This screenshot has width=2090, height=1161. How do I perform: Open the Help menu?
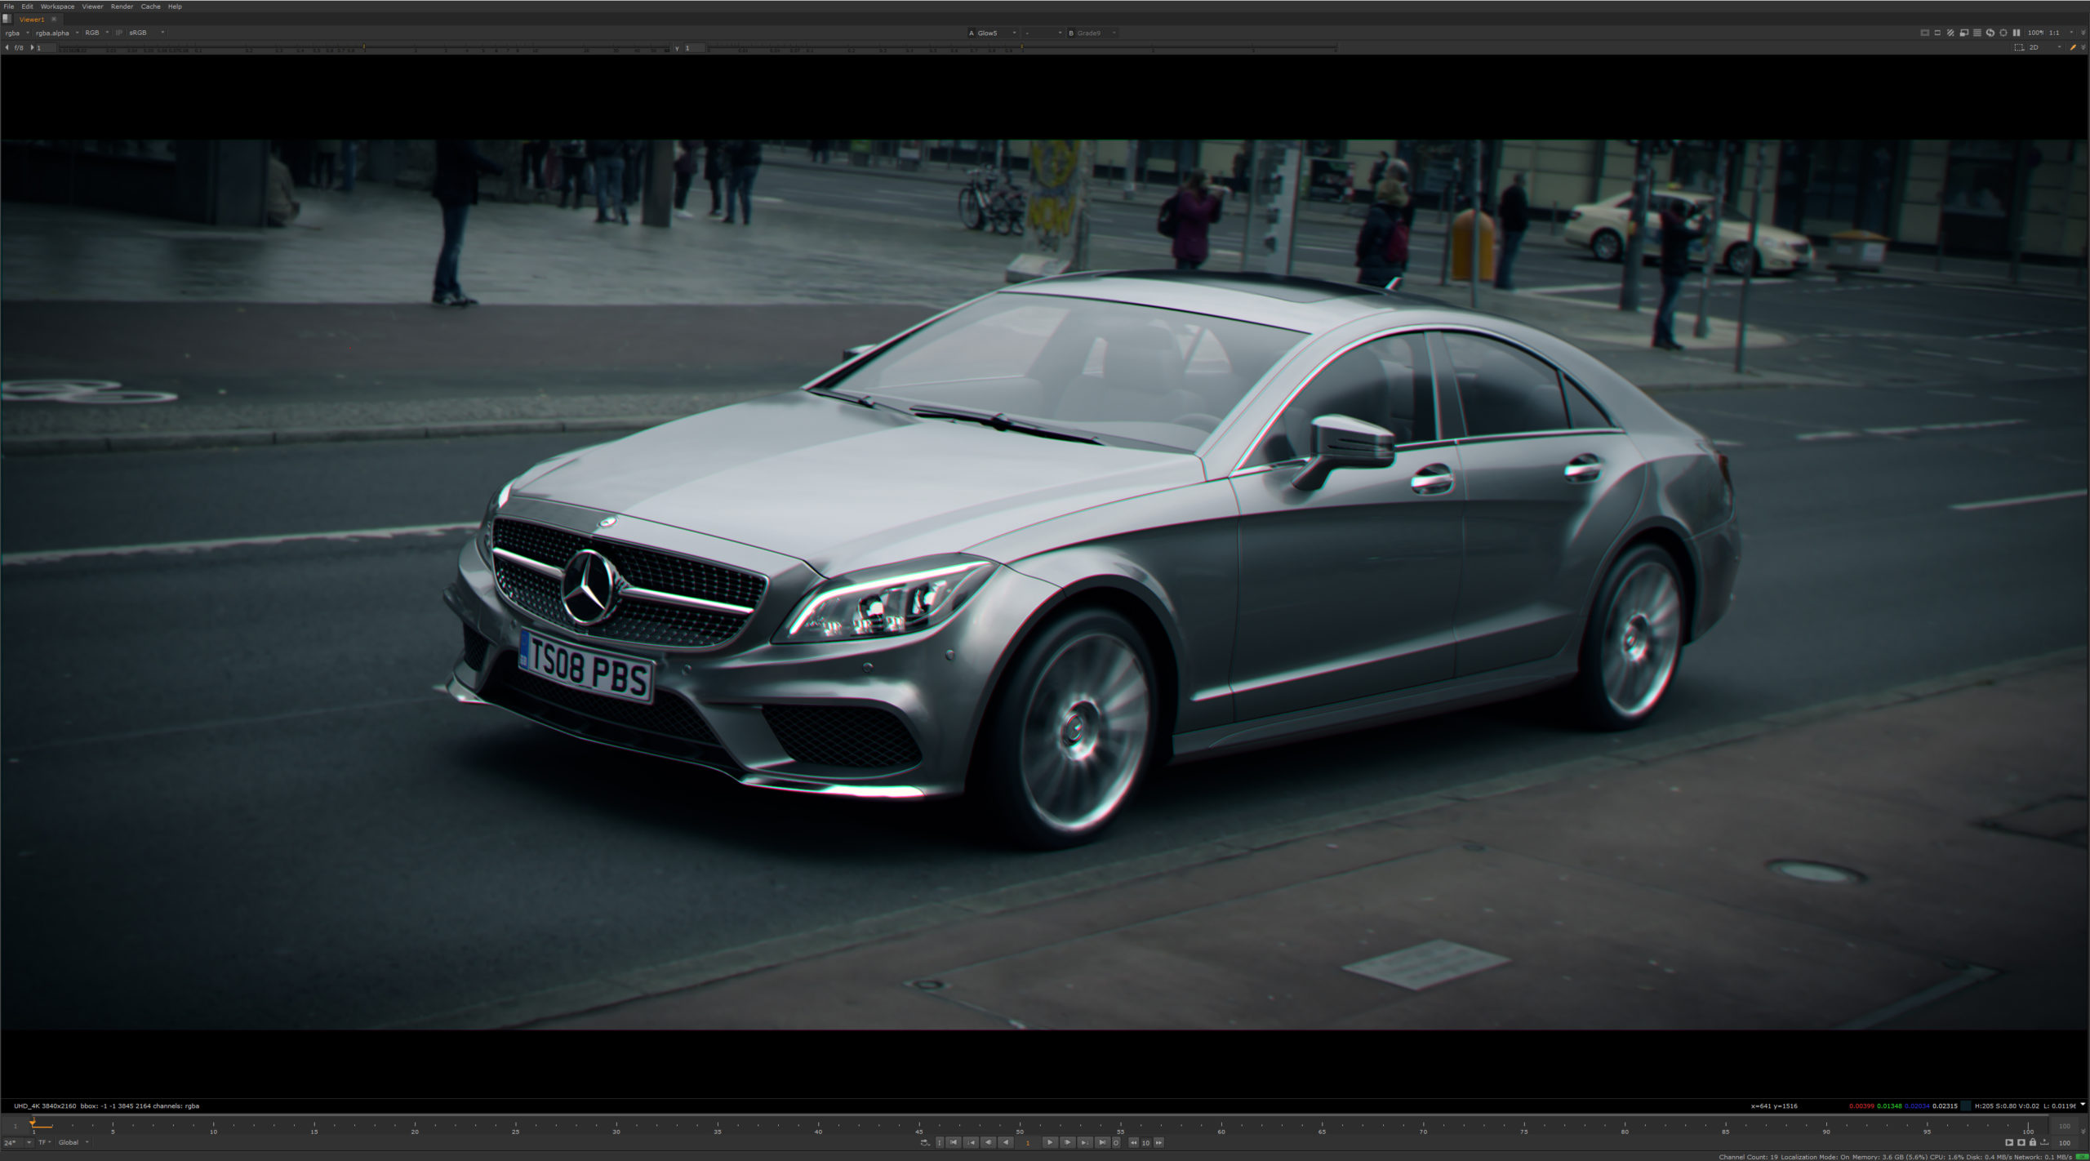click(x=175, y=7)
